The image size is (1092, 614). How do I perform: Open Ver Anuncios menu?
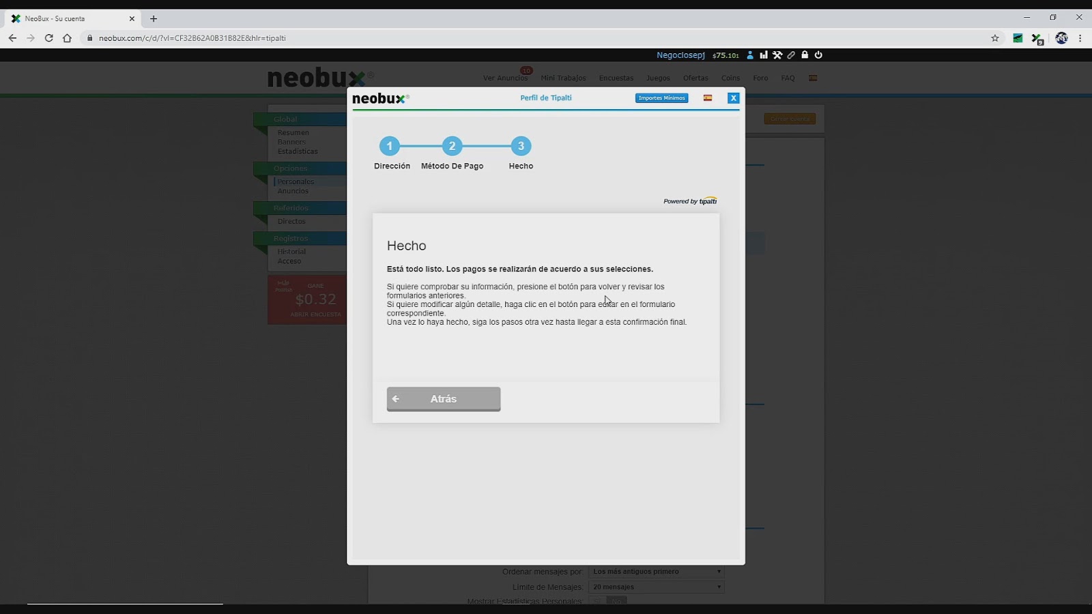[x=505, y=78]
